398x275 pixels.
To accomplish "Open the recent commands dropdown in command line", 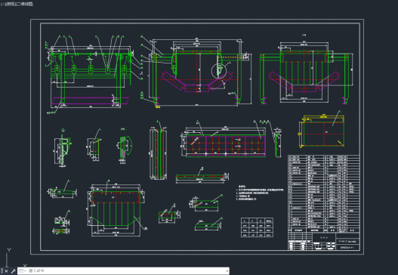I will click(23, 271).
